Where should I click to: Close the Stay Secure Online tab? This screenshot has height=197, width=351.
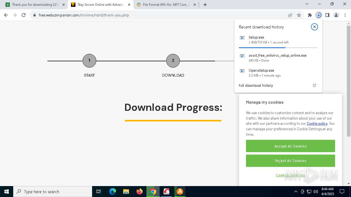(x=129, y=5)
